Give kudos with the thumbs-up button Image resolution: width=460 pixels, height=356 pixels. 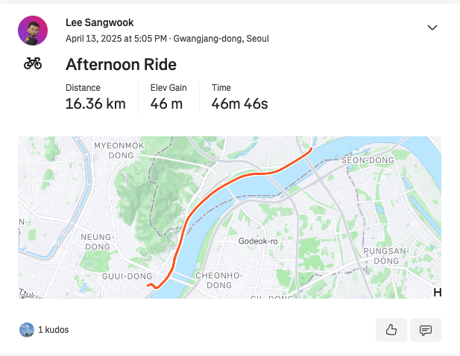pyautogui.click(x=391, y=330)
